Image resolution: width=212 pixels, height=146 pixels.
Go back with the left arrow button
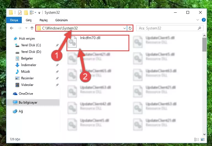(12, 28)
